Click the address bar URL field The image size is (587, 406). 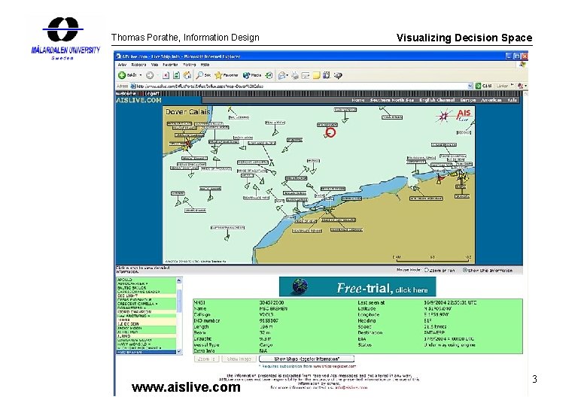tap(301, 86)
